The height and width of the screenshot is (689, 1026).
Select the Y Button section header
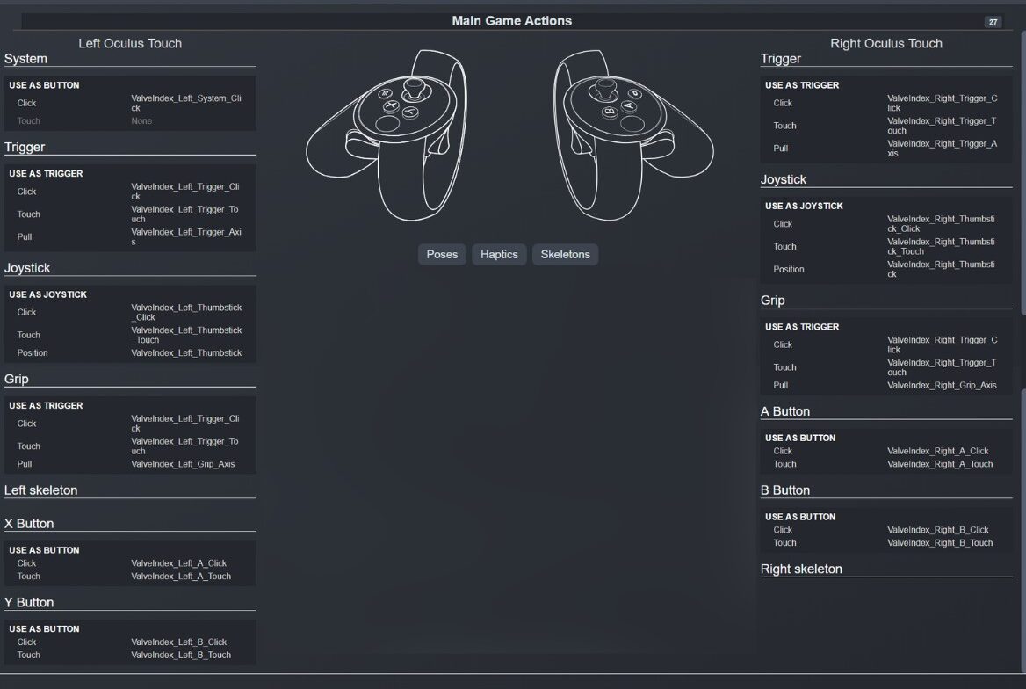click(29, 602)
